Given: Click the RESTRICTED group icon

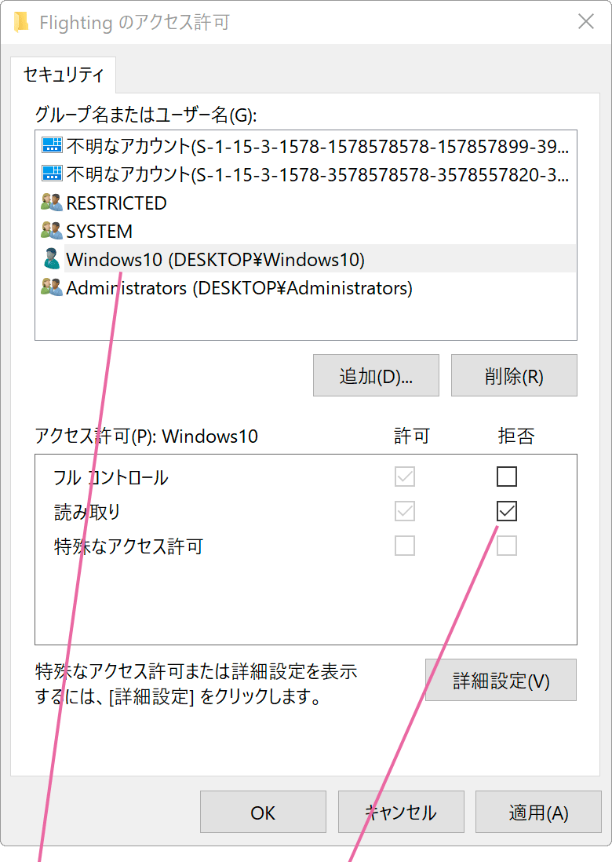Looking at the screenshot, I should (52, 203).
